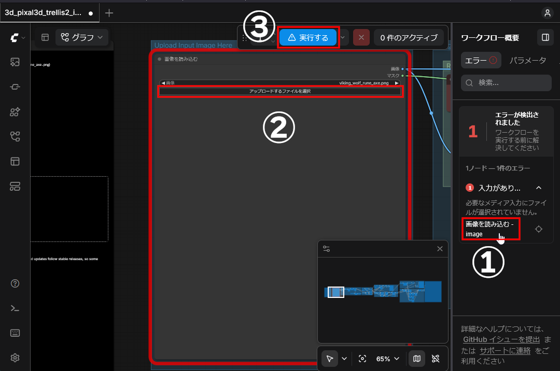The height and width of the screenshot is (371, 560).
Task: Fit view with the focus frame icon
Action: click(x=362, y=359)
